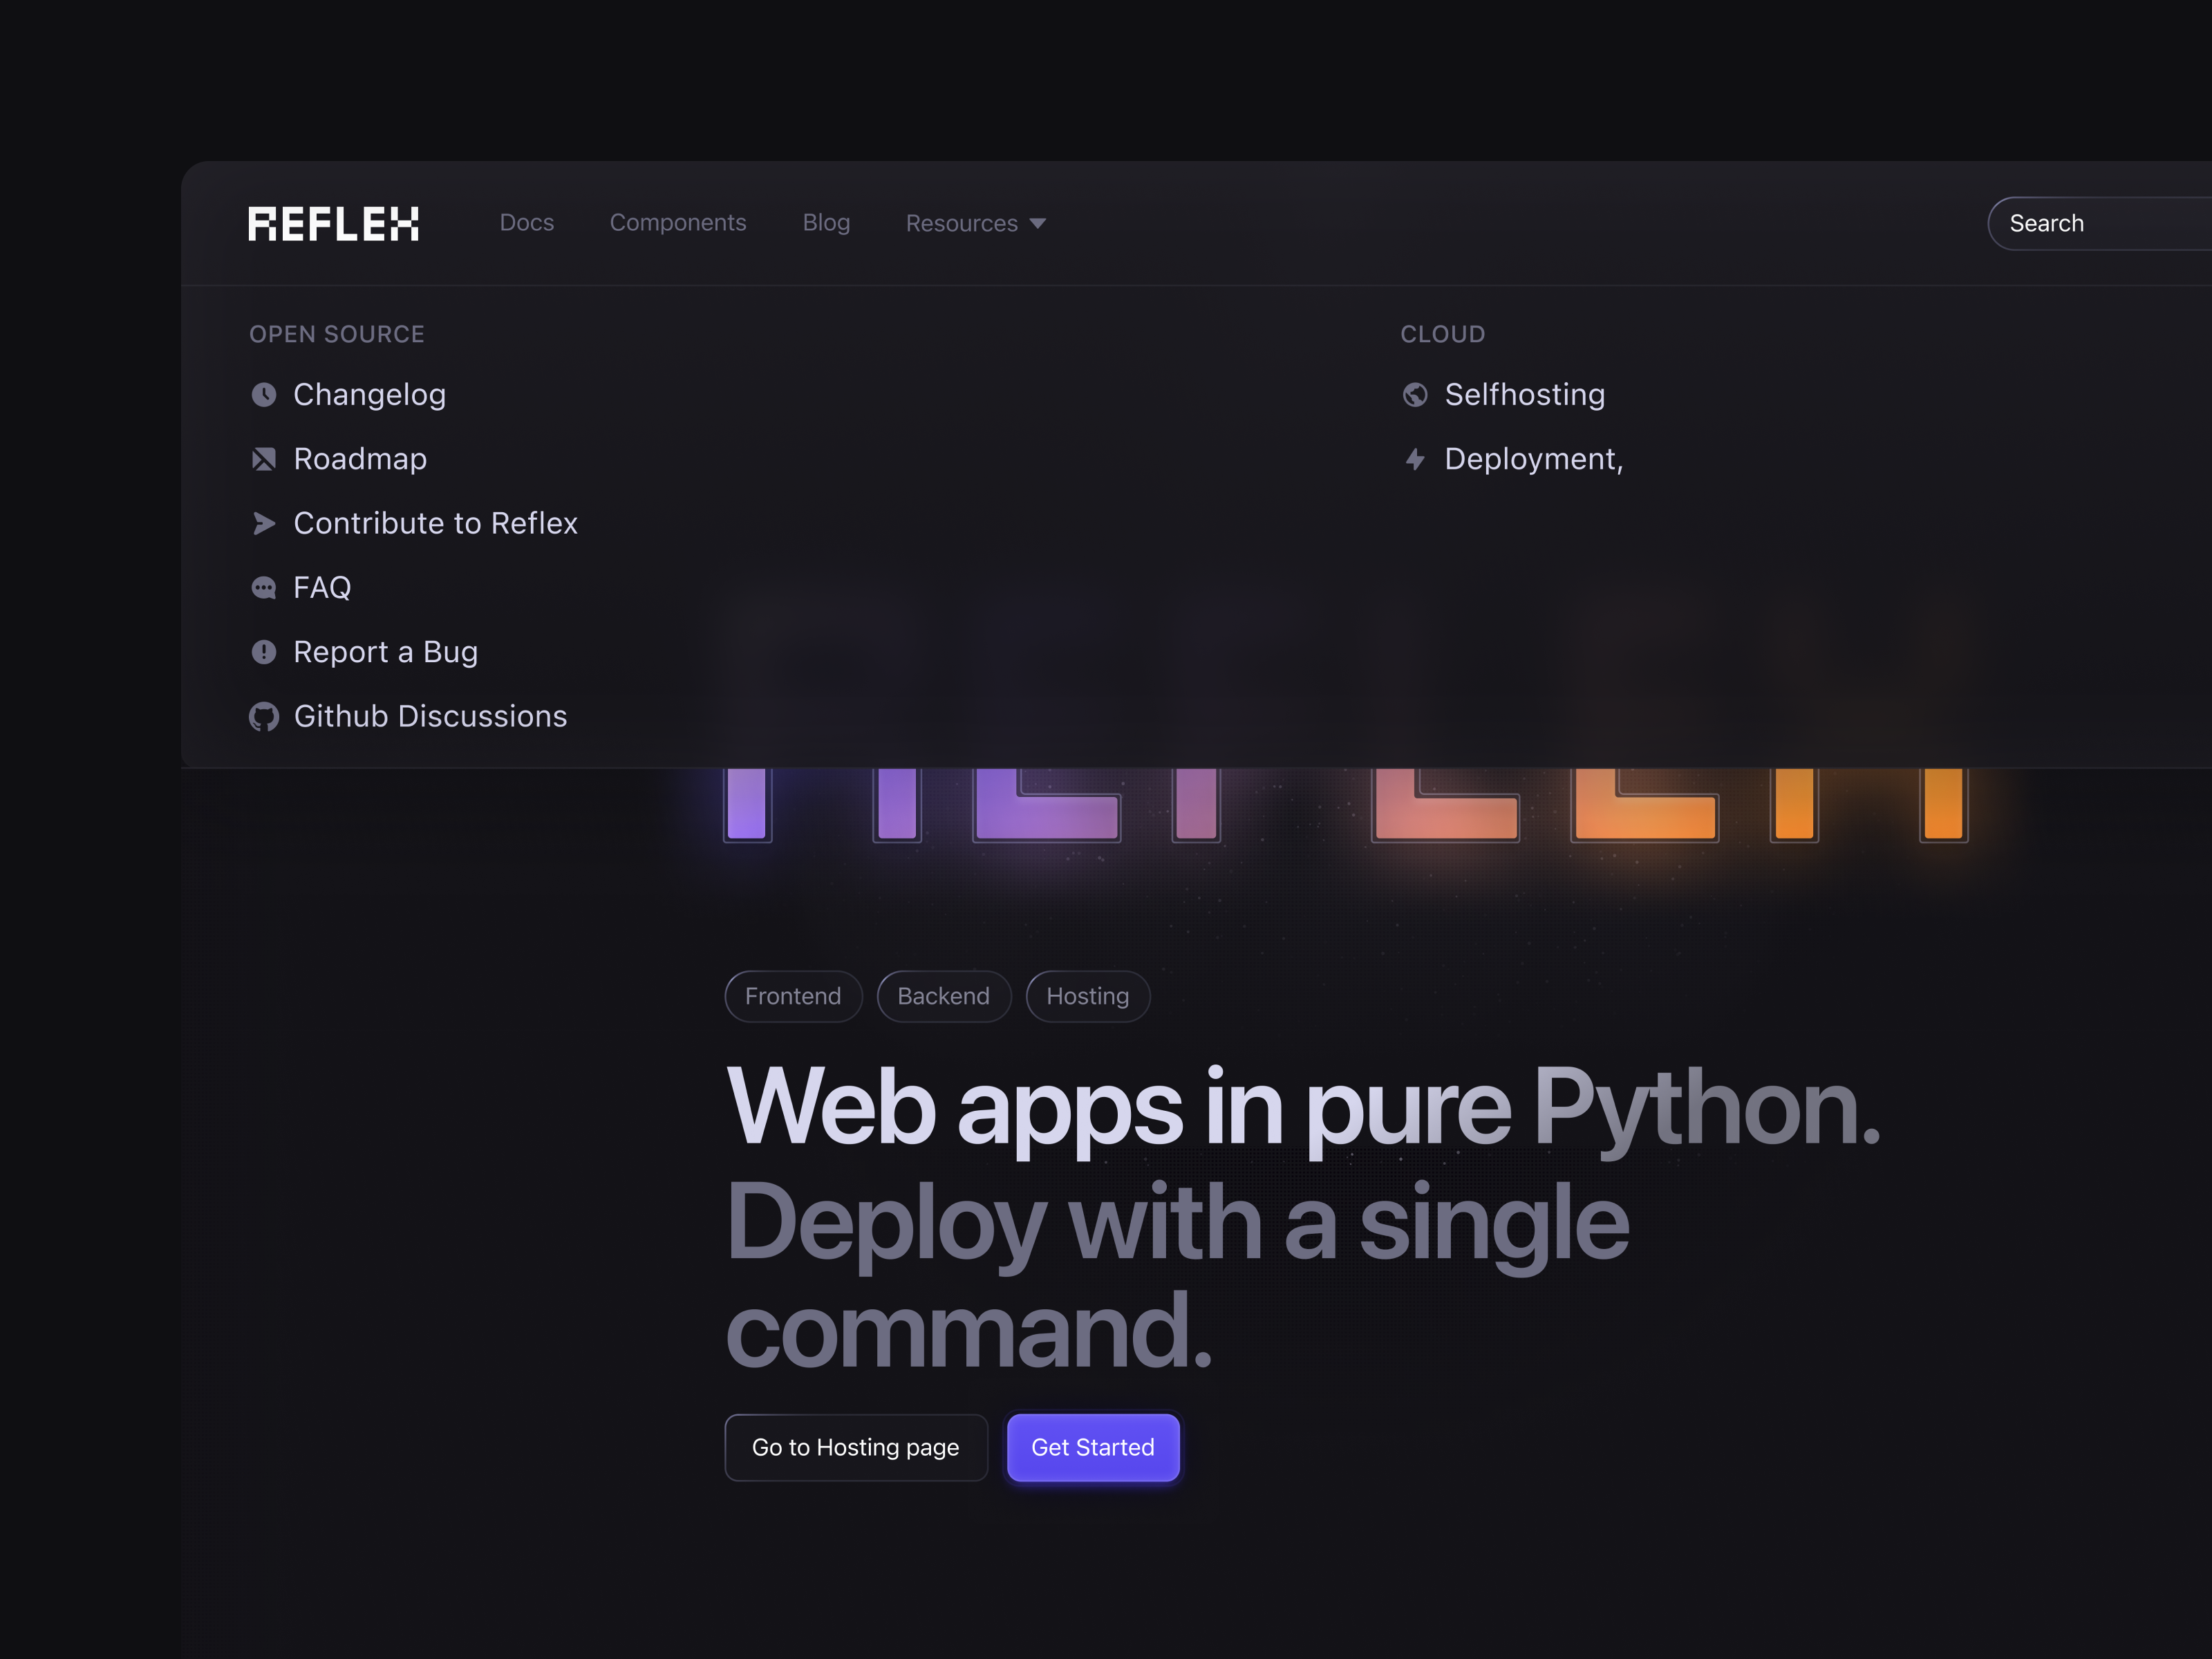Open the Selfhosting entry under CLOUD
The height and width of the screenshot is (1659, 2212).
1524,395
